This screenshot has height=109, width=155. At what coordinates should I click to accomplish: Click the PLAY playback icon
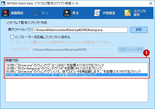(x=67, y=13)
